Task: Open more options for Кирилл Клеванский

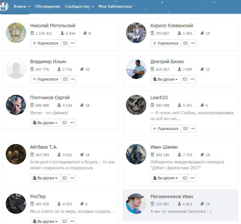Action: click(193, 43)
